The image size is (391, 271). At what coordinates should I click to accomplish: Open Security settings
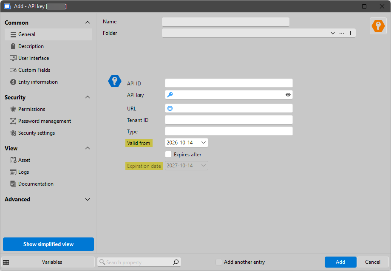[x=48, y=133]
